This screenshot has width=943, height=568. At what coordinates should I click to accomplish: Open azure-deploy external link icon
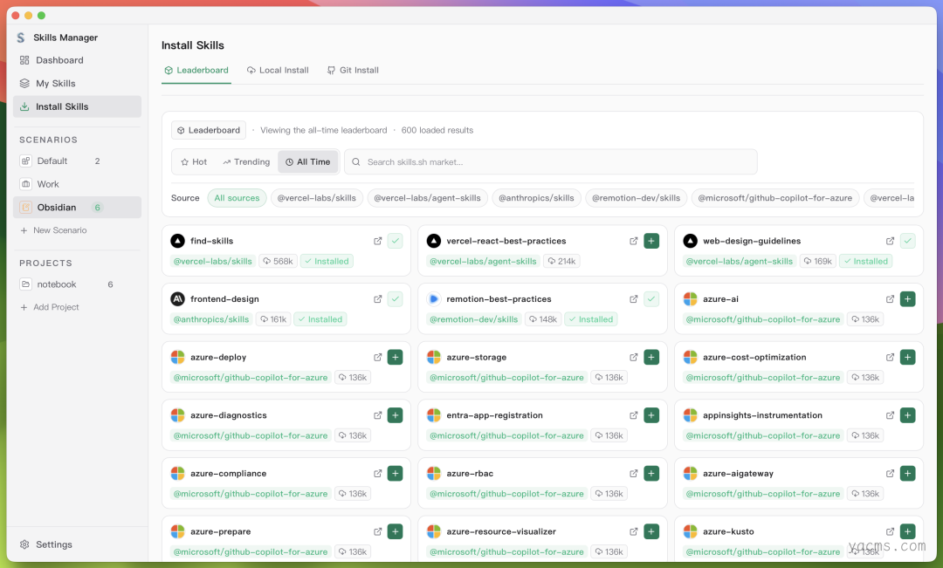[x=378, y=357]
